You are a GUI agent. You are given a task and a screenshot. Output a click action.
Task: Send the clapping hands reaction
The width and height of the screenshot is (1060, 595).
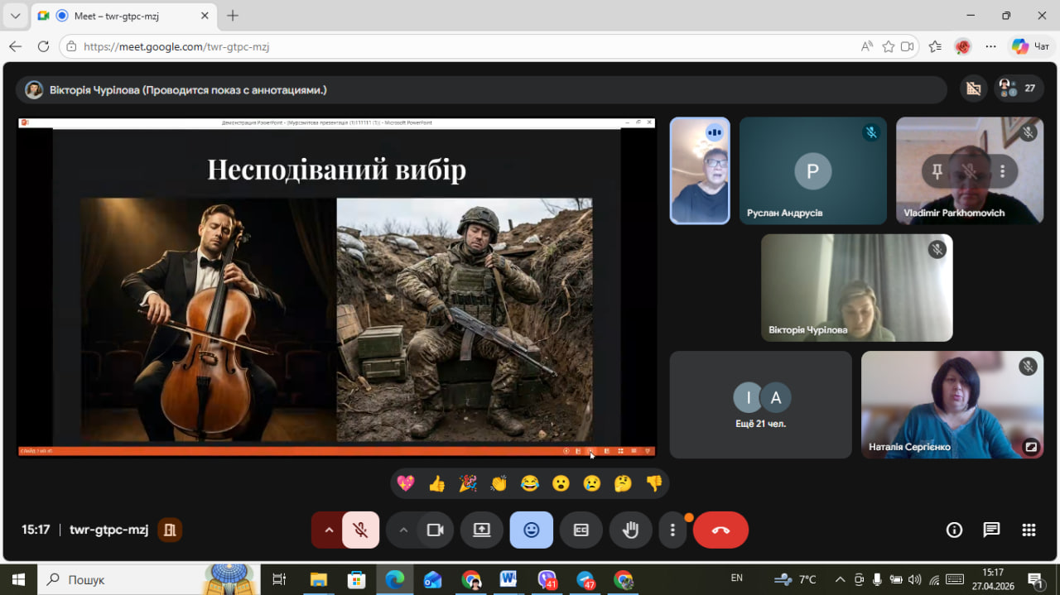(499, 484)
